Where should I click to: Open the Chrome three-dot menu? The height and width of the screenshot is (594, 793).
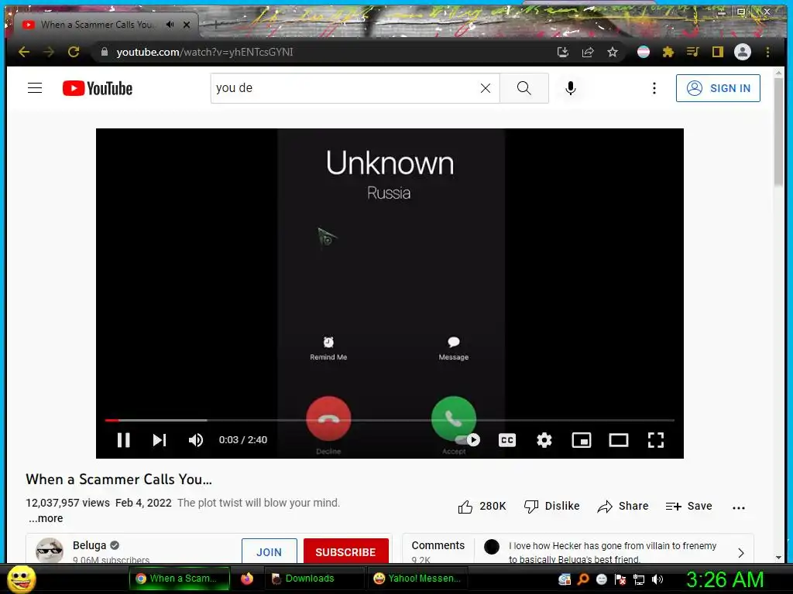pyautogui.click(x=767, y=52)
